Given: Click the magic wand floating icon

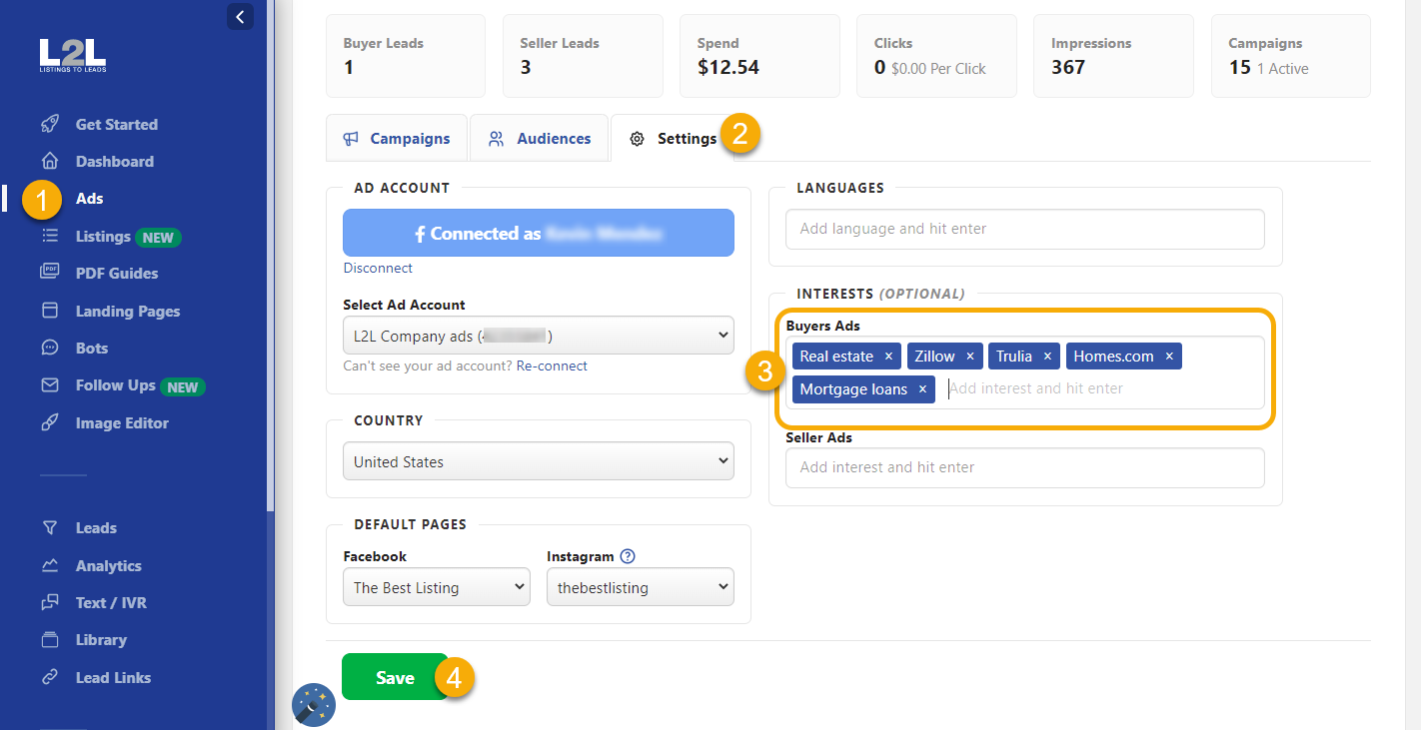Looking at the screenshot, I should (313, 705).
